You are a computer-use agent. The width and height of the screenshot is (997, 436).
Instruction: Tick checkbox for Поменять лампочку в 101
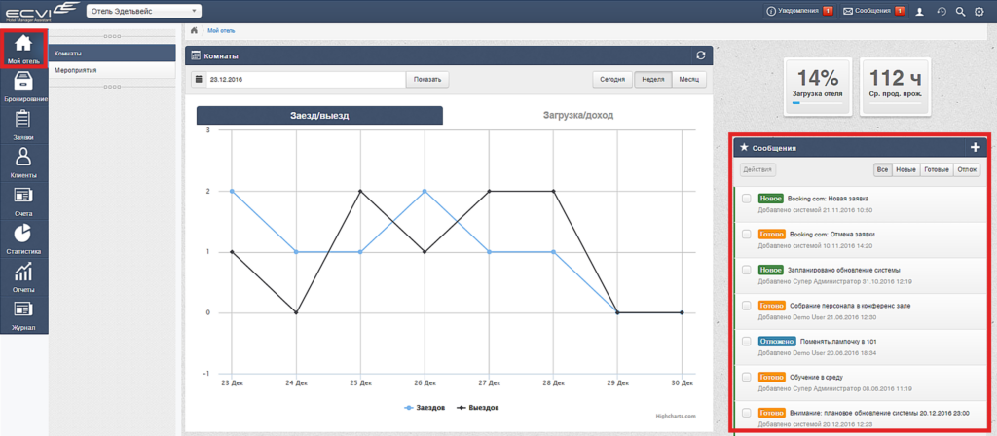tap(747, 341)
